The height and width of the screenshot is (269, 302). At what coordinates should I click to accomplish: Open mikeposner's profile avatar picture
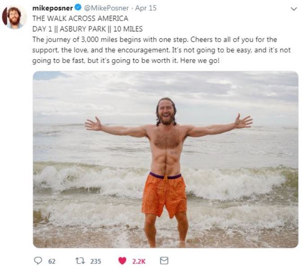click(14, 17)
